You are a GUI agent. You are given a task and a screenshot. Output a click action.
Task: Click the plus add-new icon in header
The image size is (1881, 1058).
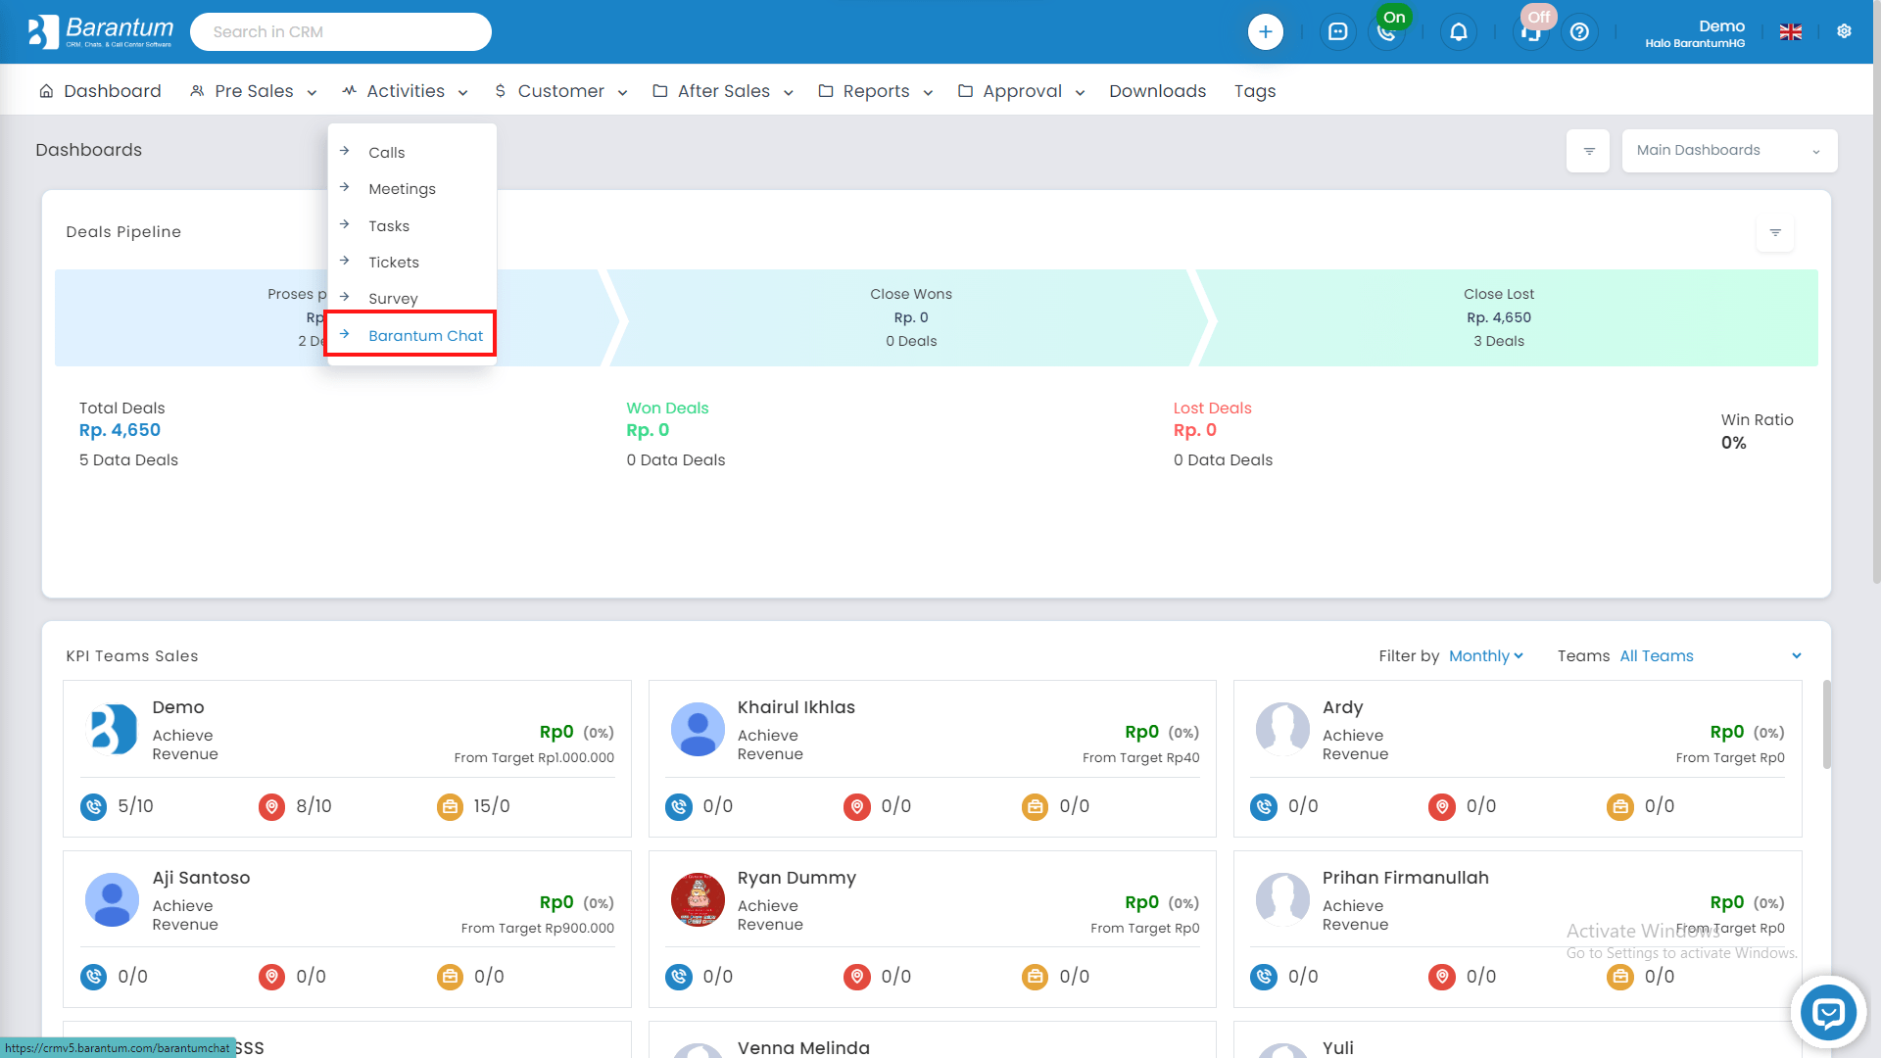coord(1266,32)
